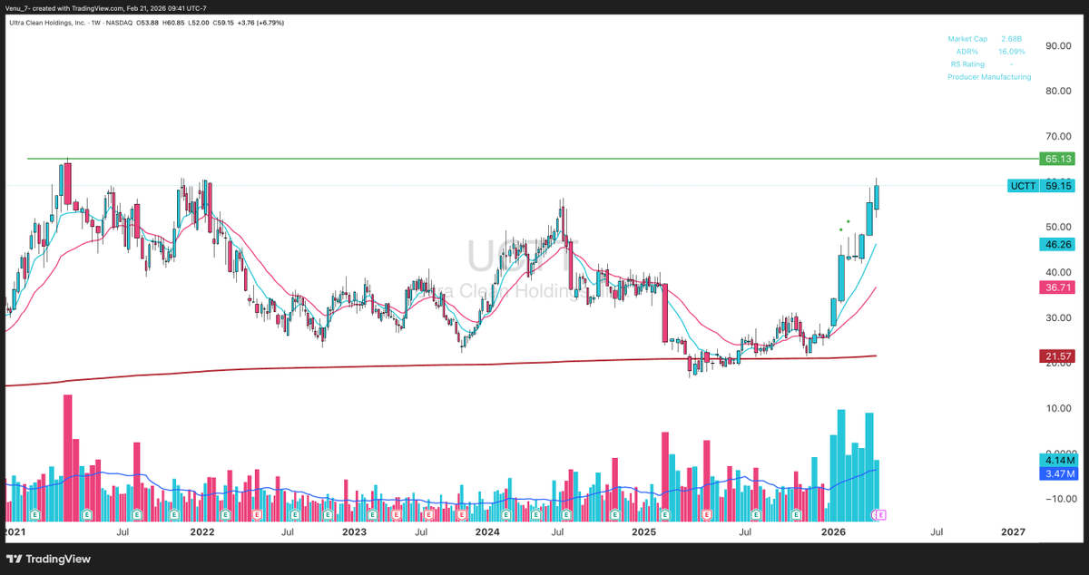Click the UCTT 59.15 last price label
Image resolution: width=1089 pixels, height=575 pixels.
pos(1042,186)
